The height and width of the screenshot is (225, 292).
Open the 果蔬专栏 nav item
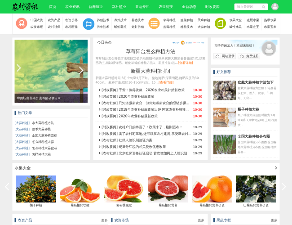click(142, 7)
